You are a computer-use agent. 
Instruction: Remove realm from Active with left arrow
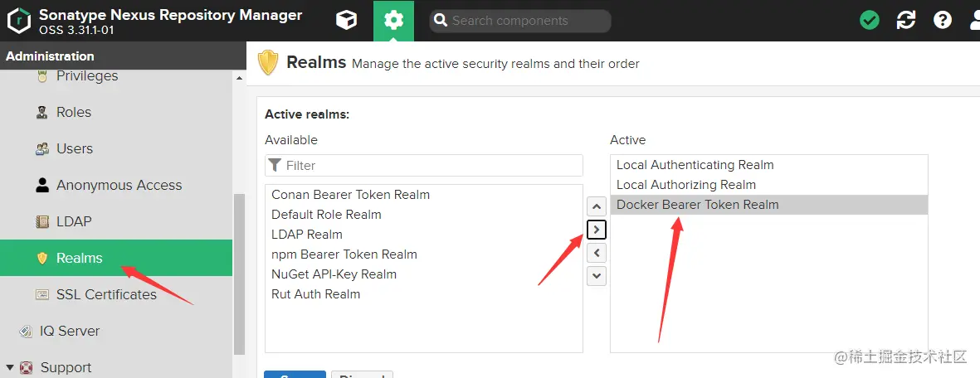pos(597,253)
